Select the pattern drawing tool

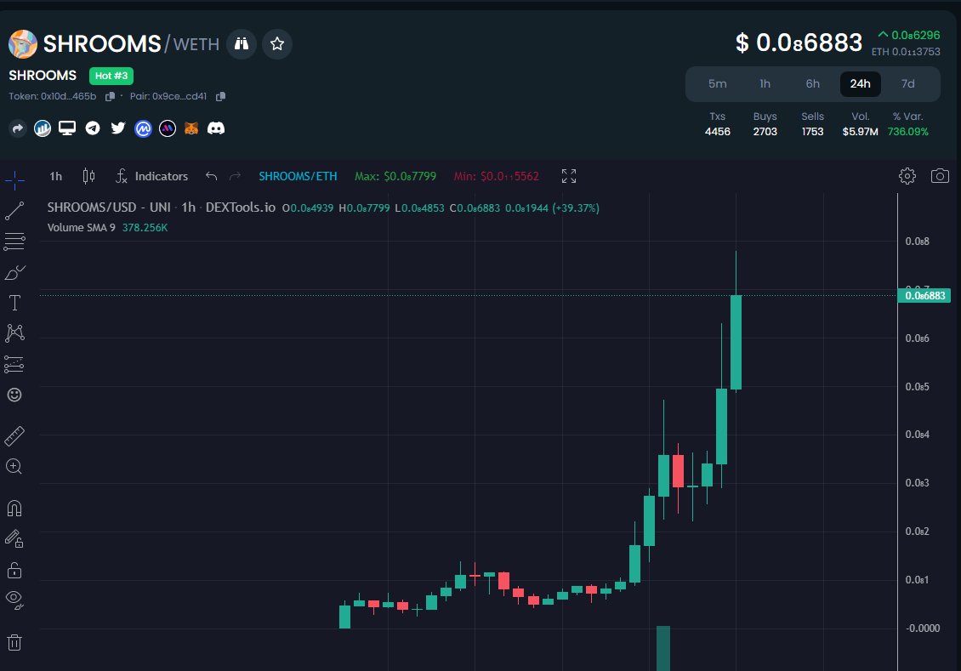tap(14, 333)
